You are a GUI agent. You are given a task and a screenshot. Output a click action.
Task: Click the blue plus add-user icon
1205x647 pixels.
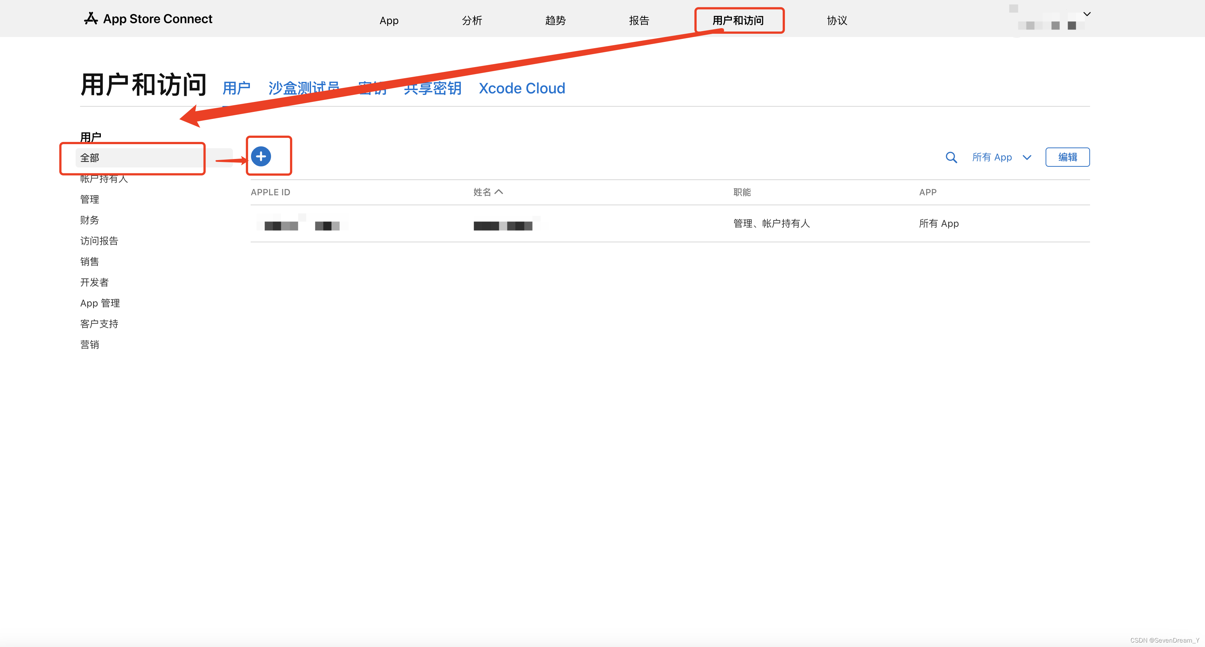tap(261, 156)
